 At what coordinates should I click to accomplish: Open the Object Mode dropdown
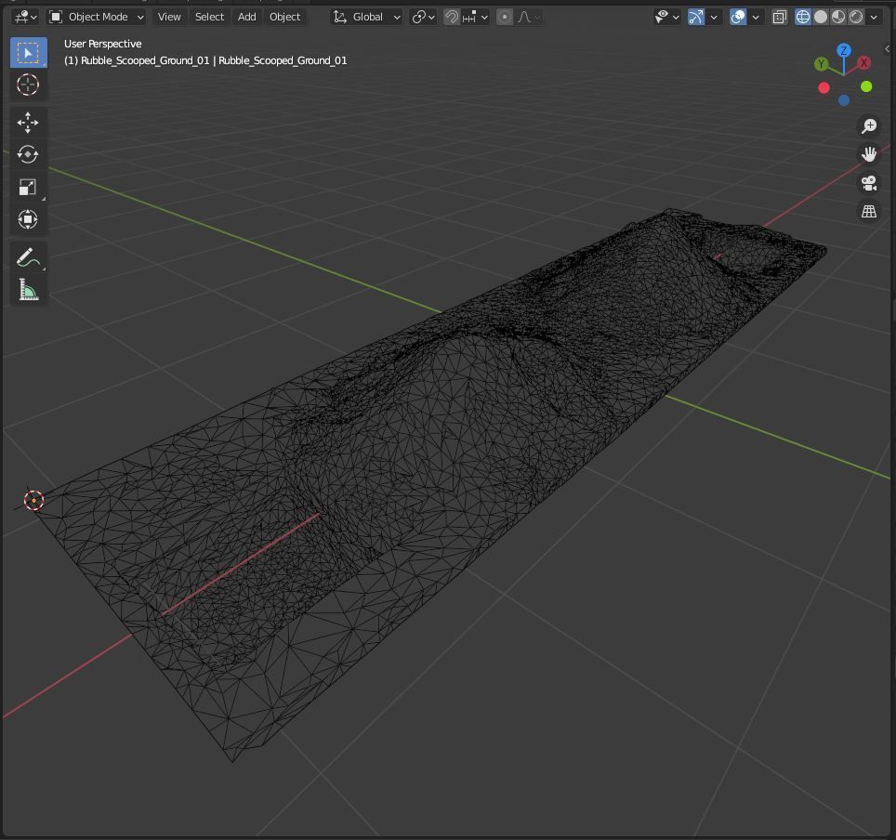96,17
